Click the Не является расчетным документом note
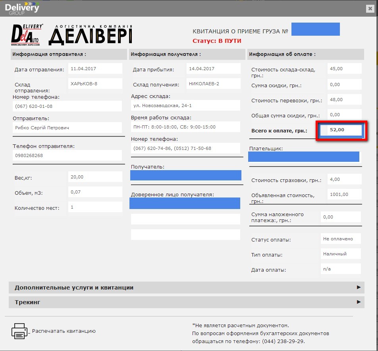Screen dimensions: 378x351 pyautogui.click(x=241, y=326)
